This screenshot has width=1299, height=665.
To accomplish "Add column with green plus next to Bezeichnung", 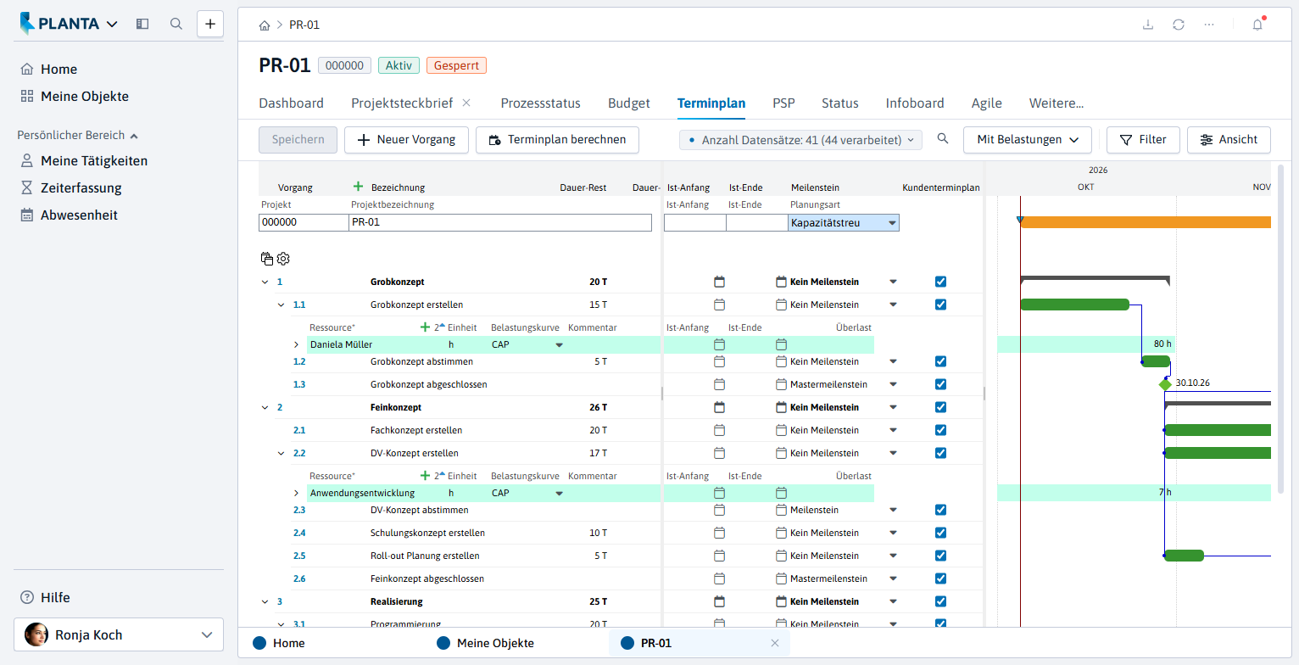I will pos(358,187).
